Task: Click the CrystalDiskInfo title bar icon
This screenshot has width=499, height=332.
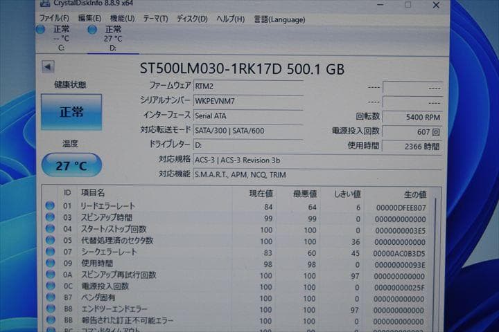Action: [x=45, y=3]
